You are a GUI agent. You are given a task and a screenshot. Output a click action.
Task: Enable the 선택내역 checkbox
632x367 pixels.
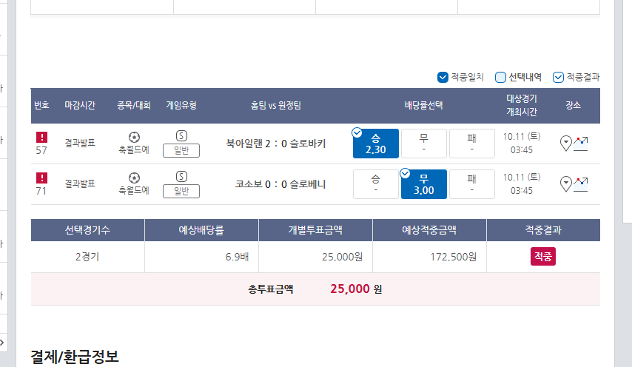pyautogui.click(x=500, y=77)
